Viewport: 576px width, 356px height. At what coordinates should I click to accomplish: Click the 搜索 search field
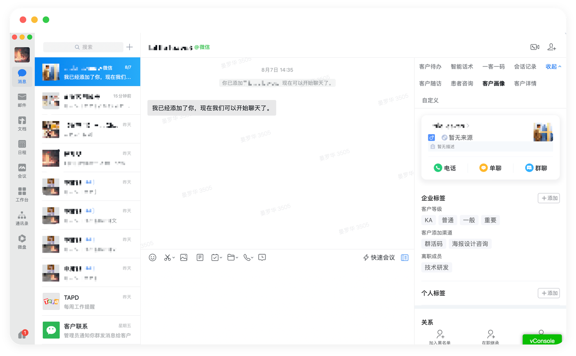(83, 47)
